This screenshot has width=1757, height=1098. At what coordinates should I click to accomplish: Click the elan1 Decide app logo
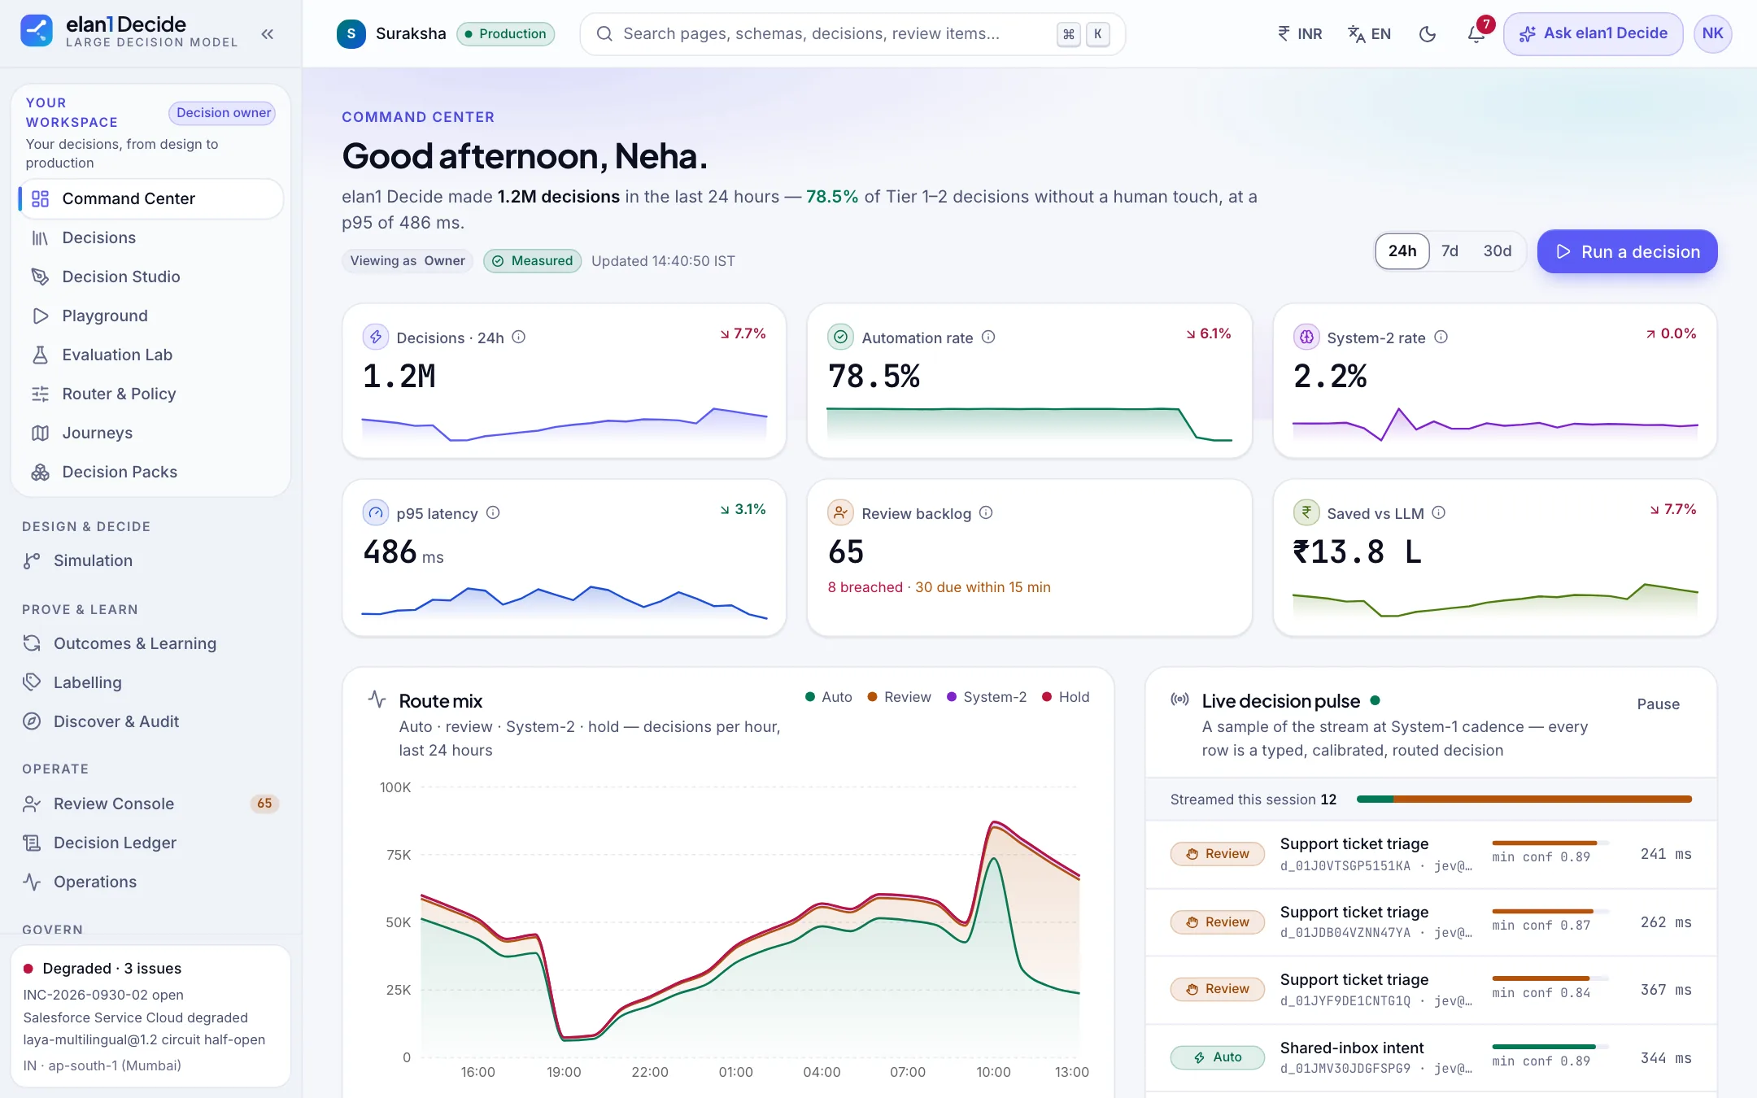tap(37, 31)
